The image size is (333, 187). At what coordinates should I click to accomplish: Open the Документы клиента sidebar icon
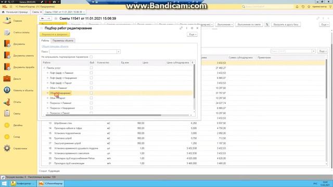tap(7, 56)
